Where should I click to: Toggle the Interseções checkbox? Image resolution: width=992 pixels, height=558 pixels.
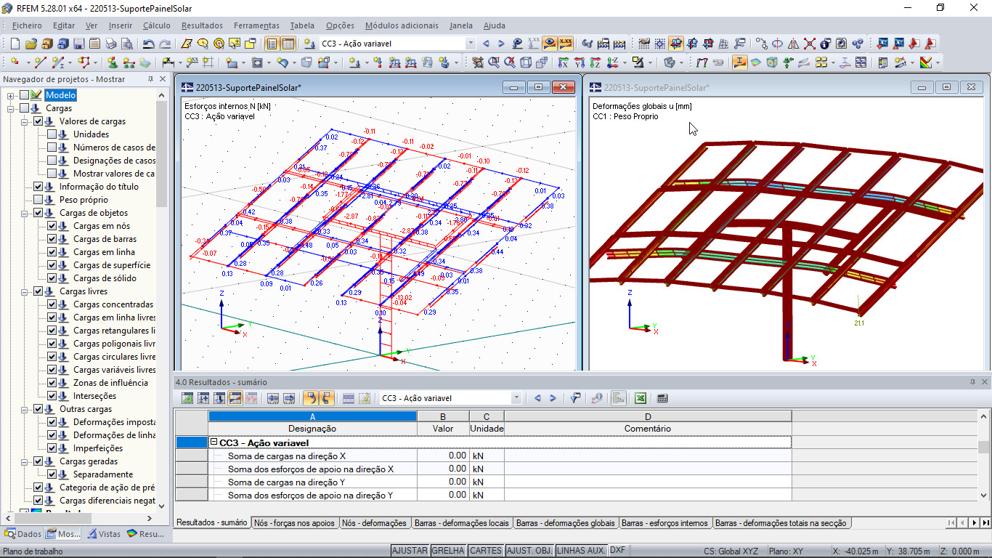pyautogui.click(x=52, y=396)
